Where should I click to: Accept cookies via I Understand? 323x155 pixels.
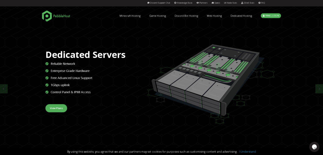[x=247, y=152]
